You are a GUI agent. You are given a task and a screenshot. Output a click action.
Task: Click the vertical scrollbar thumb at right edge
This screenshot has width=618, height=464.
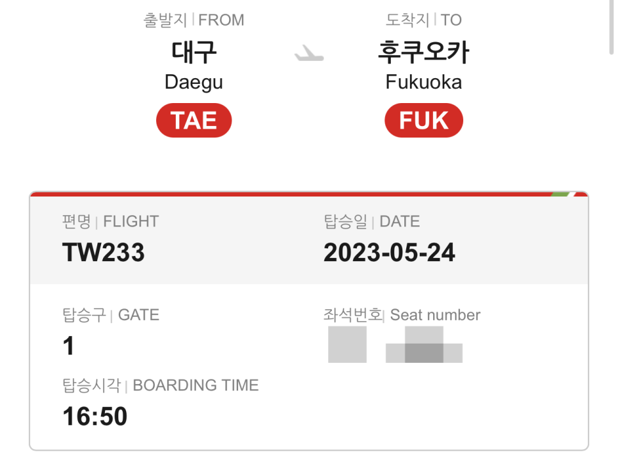612,27
